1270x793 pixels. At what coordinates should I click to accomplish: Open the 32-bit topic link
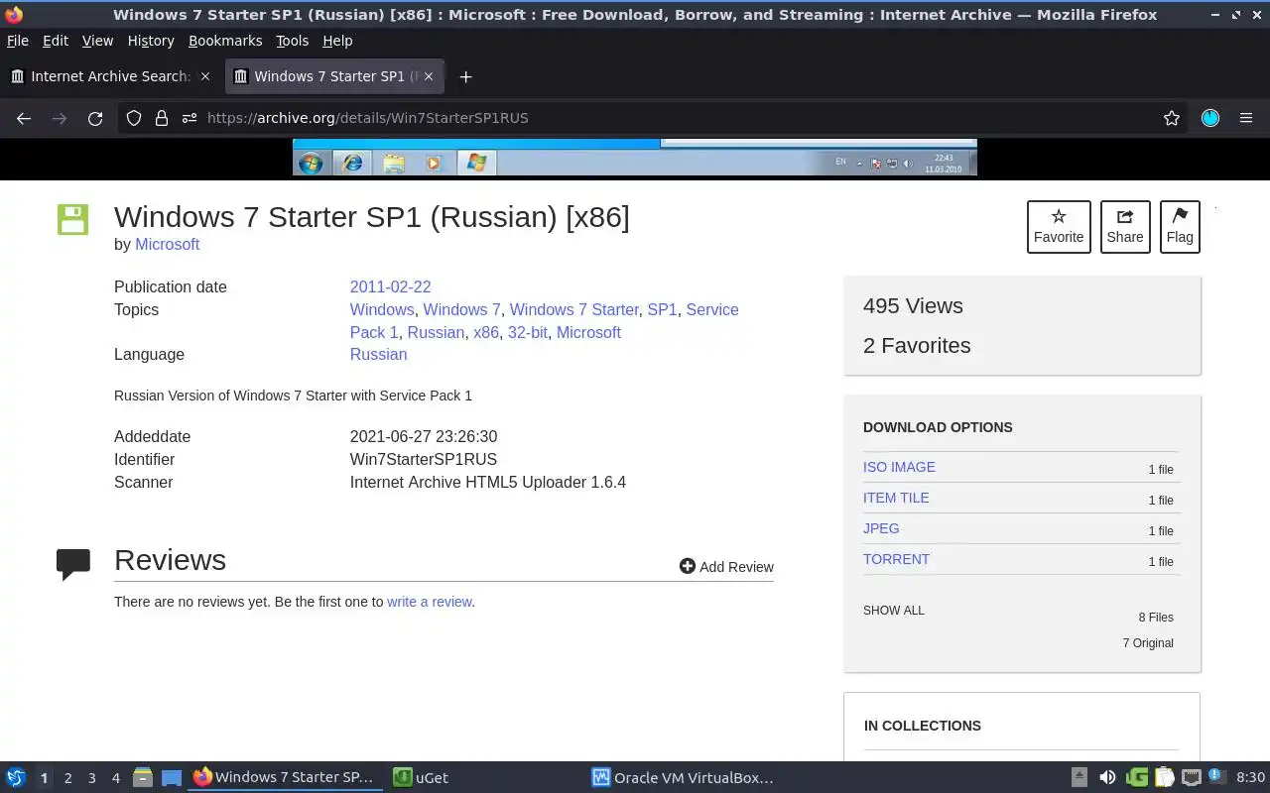click(x=528, y=332)
